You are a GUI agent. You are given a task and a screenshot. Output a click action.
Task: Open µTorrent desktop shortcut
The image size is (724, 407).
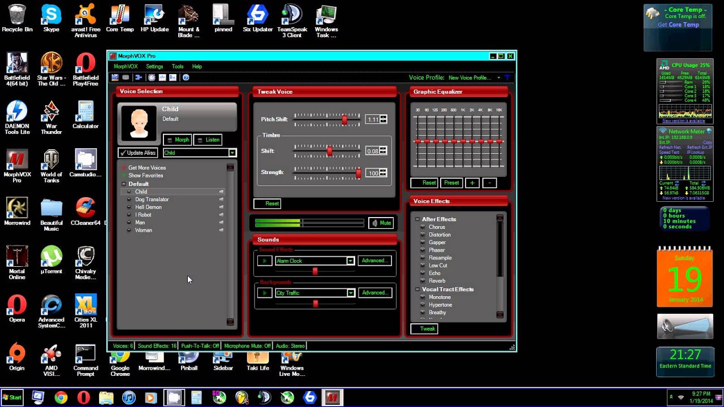51,260
